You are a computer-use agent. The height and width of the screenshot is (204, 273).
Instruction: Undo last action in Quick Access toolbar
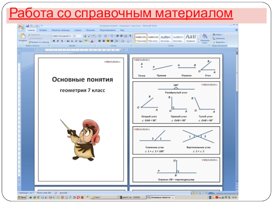click(31, 26)
